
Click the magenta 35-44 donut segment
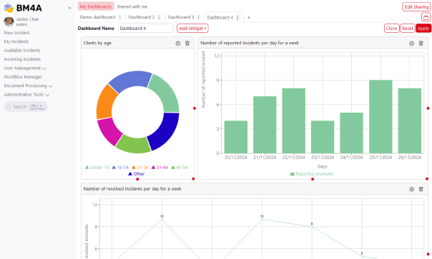[x=110, y=131]
